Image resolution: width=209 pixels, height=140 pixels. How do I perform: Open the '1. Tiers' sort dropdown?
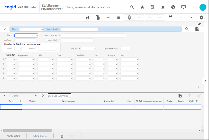(x=24, y=96)
